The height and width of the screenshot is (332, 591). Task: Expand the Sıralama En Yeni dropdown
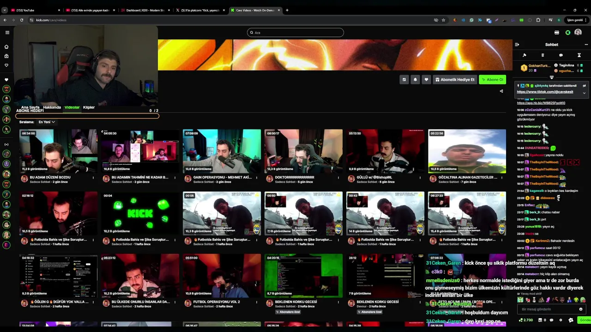click(x=47, y=122)
